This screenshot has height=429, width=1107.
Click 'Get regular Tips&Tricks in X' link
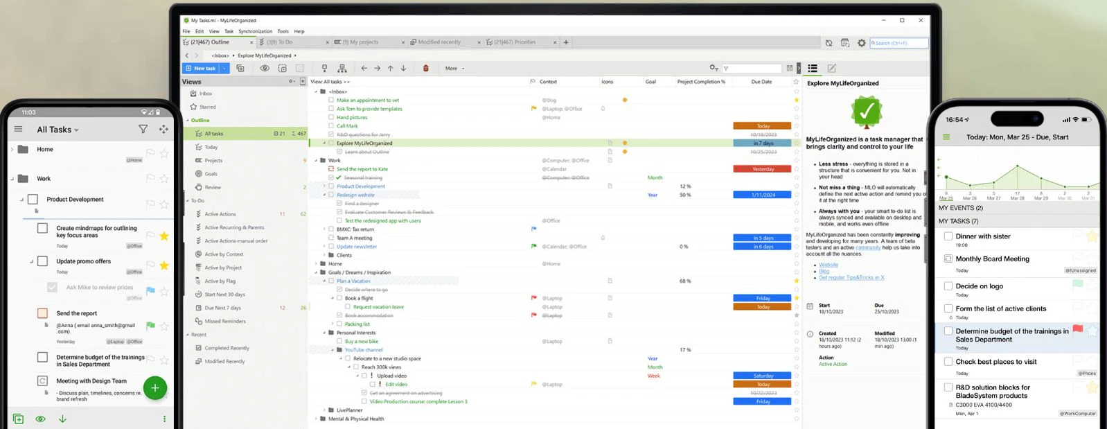pos(851,277)
